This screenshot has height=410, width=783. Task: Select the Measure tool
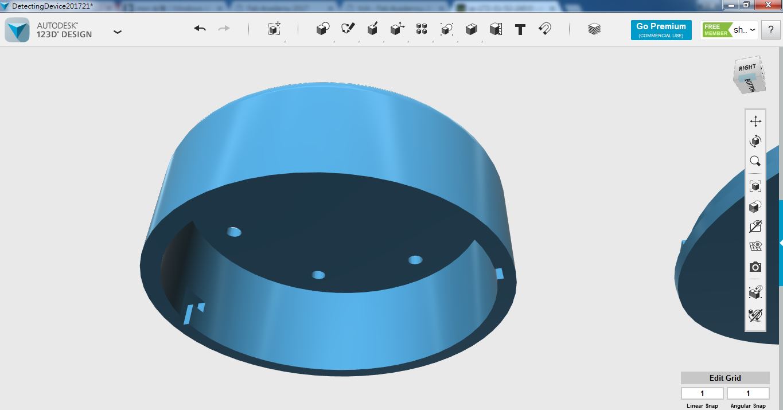tap(496, 29)
